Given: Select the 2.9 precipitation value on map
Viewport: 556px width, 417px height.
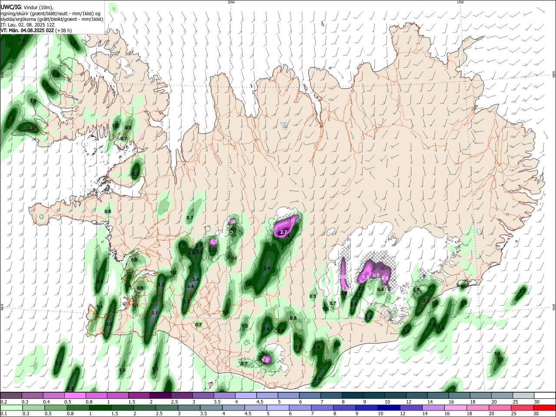Looking at the screenshot, I should point(191,253).
